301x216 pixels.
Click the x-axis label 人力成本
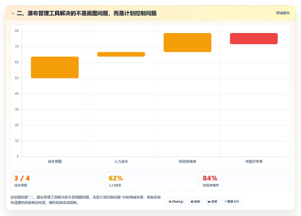click(x=121, y=161)
